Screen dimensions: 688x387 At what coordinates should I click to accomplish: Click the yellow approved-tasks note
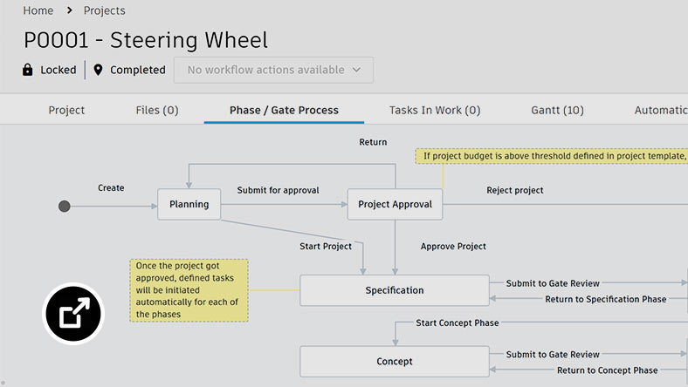(189, 289)
